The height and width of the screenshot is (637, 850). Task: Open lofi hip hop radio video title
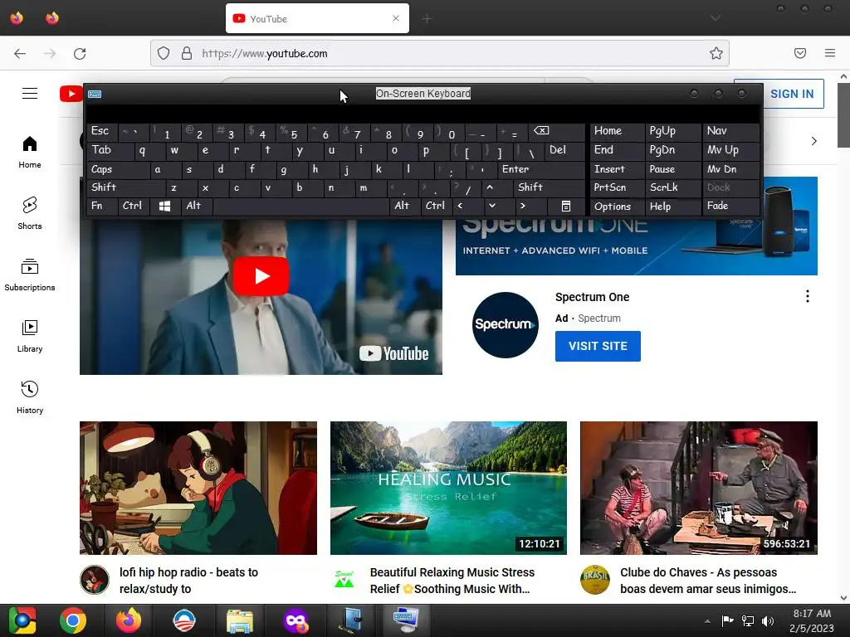(x=188, y=580)
